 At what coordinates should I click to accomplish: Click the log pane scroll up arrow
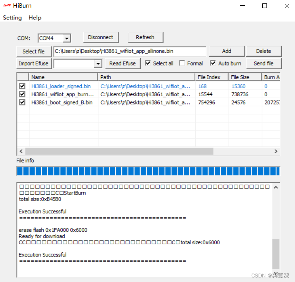(x=276, y=187)
